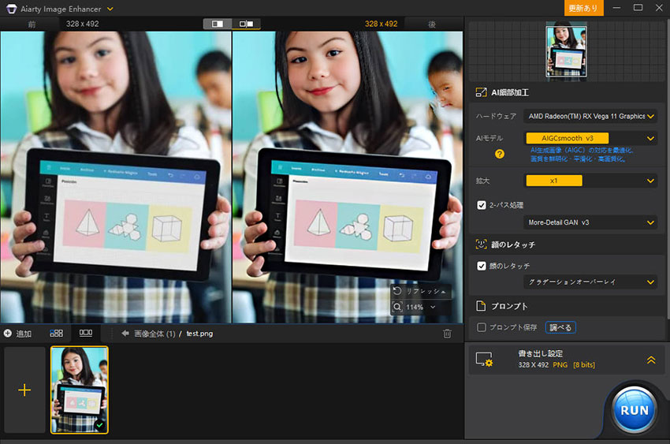Click the プロンプト document icon

[481, 306]
